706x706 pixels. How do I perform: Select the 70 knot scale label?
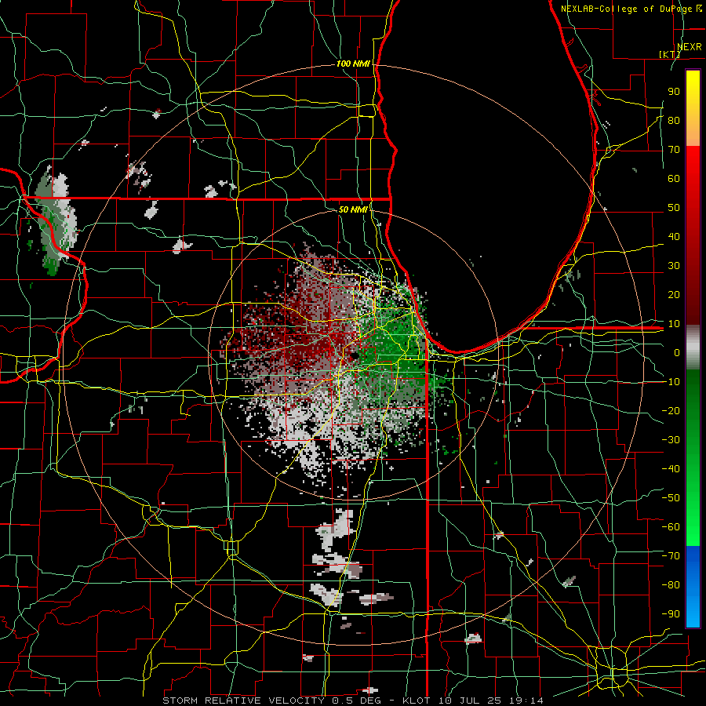point(674,150)
